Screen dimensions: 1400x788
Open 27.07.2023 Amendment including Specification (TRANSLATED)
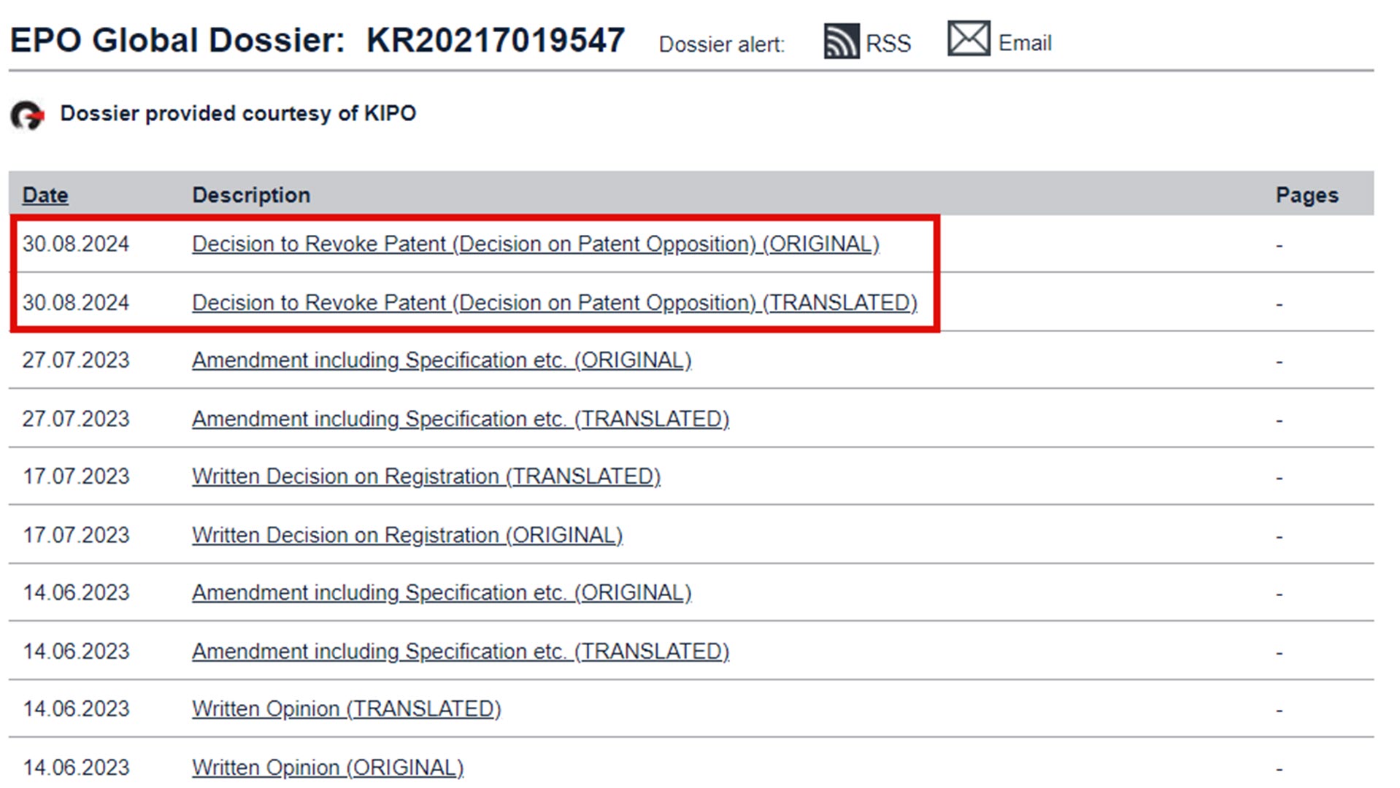coord(461,419)
